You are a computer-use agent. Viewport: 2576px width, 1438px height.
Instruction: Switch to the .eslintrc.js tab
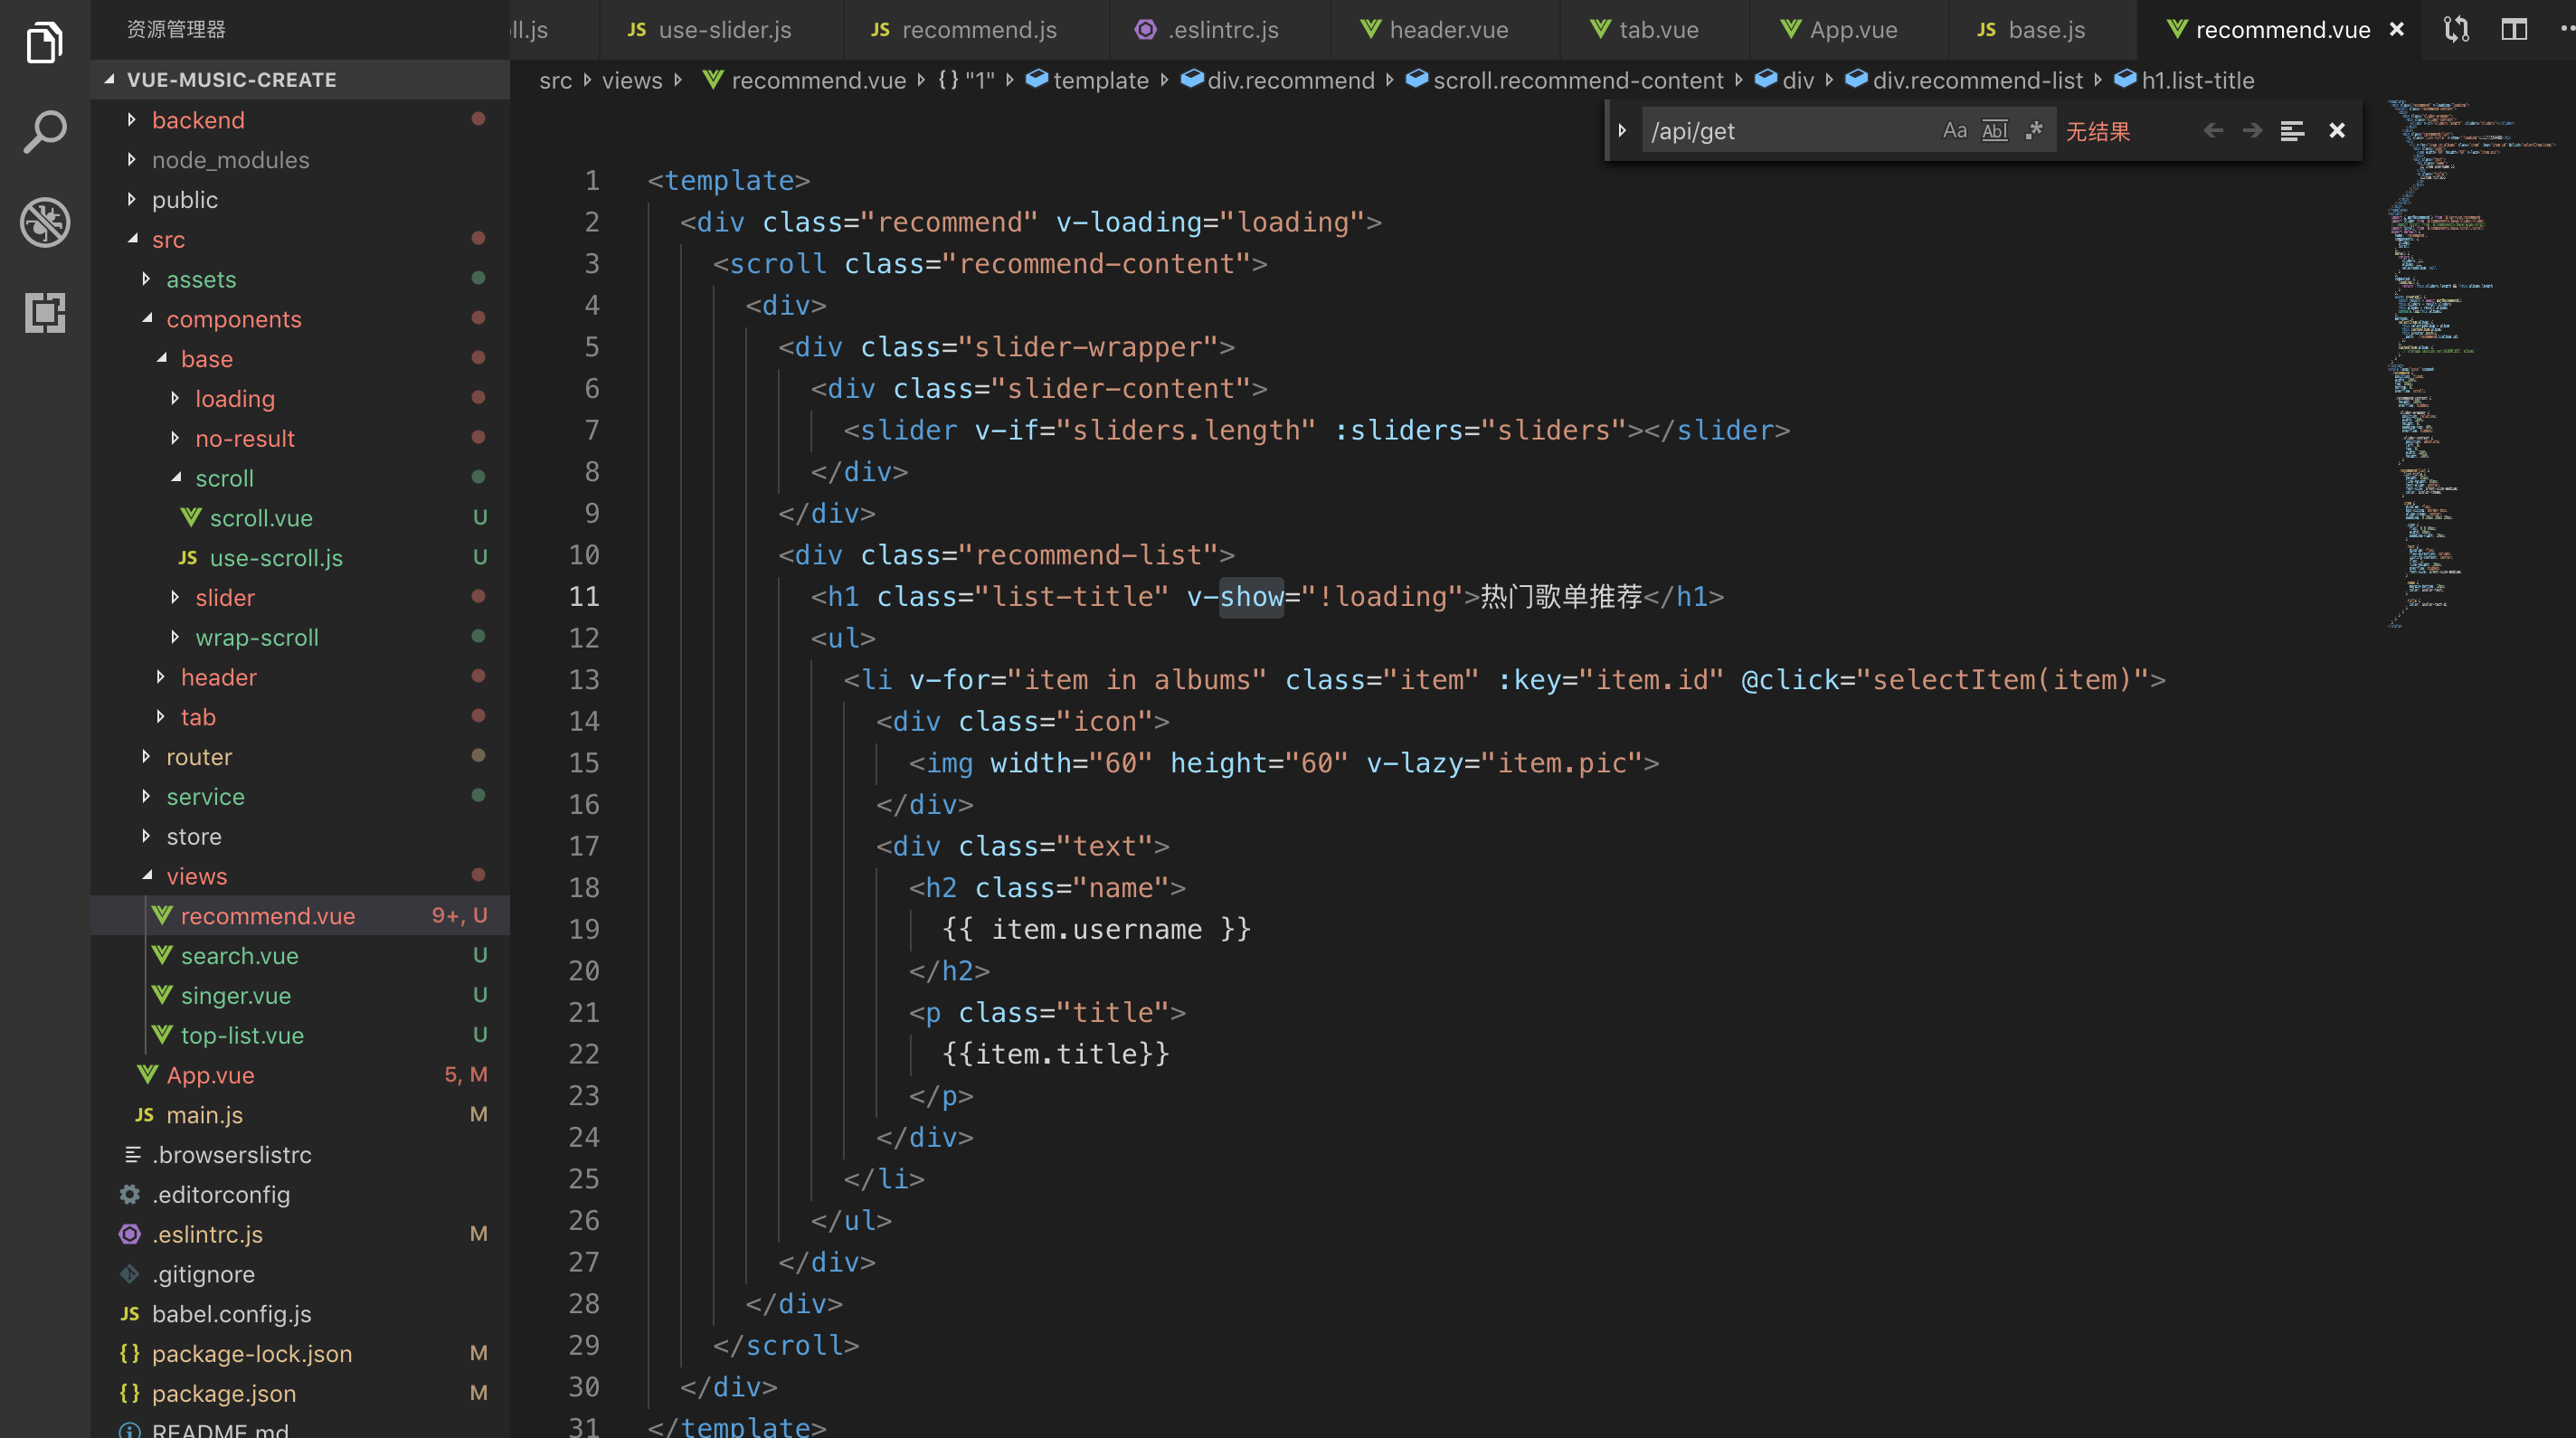point(1222,30)
